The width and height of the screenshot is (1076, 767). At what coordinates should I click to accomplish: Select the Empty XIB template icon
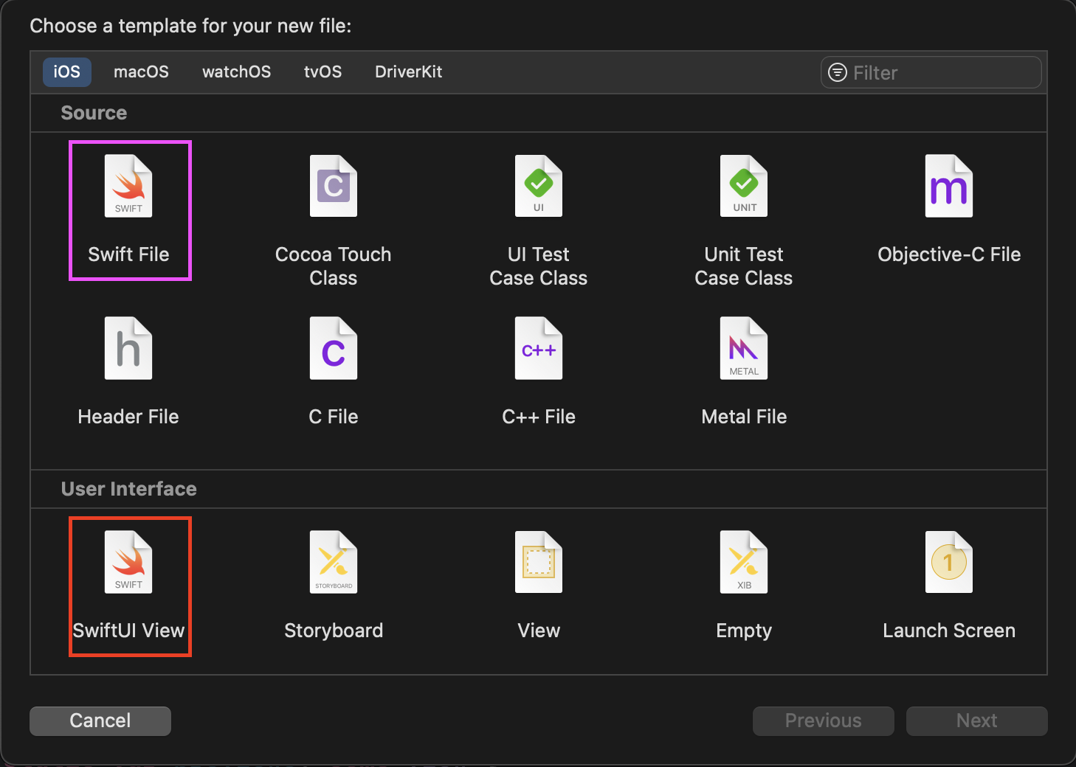[x=744, y=562]
